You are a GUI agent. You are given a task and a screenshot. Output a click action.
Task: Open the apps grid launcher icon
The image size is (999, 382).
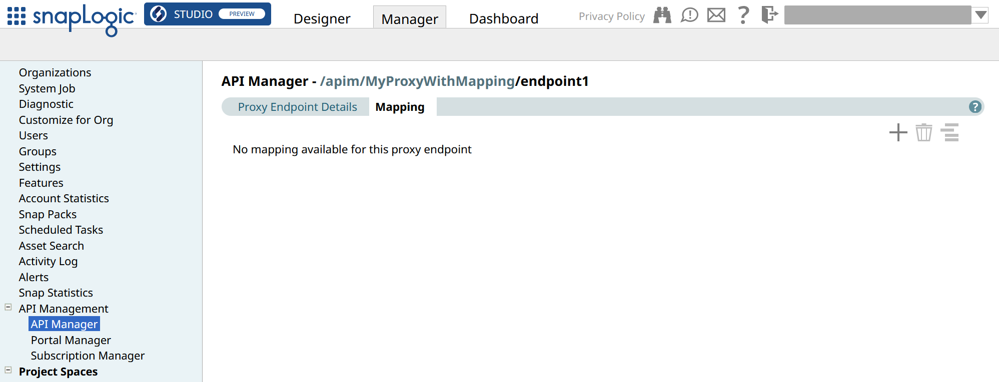(17, 16)
